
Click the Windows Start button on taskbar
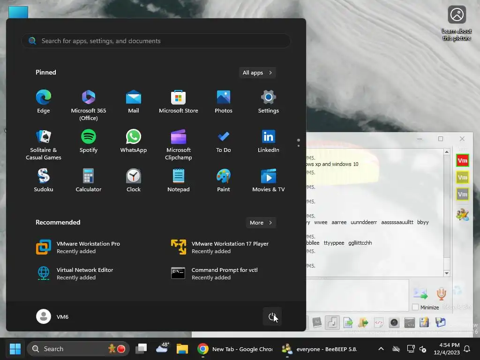[15, 349]
